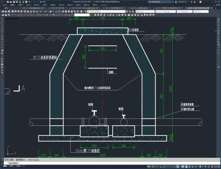
Task: Click the Plot printer icon in the Standard toolbar
Action: point(13,12)
